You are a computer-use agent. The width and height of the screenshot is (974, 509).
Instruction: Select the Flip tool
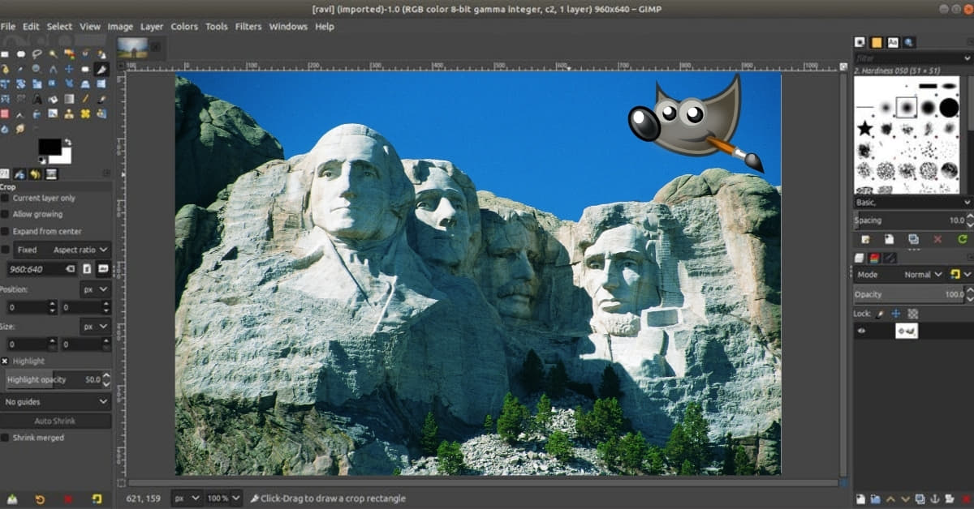tap(101, 83)
